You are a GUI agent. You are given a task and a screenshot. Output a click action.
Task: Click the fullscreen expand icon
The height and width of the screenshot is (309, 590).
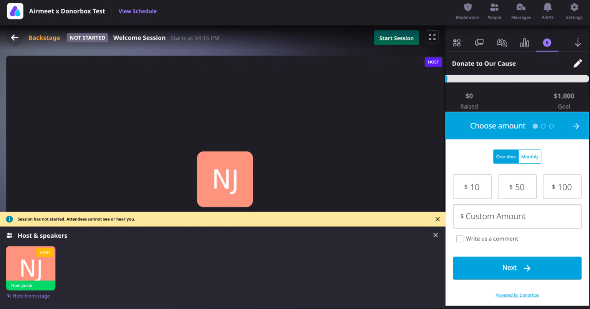(432, 37)
